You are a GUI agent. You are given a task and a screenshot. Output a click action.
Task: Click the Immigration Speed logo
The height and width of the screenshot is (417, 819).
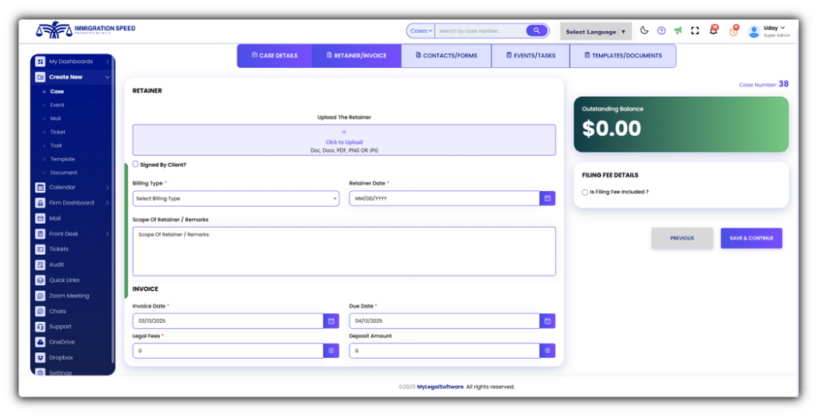coord(86,31)
